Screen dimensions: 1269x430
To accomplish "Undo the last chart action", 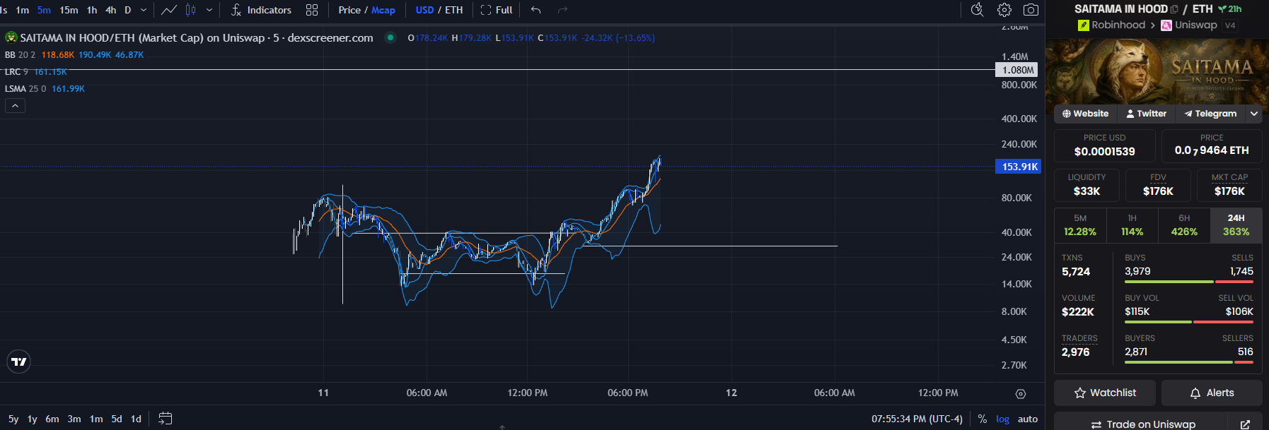I will coord(536,10).
